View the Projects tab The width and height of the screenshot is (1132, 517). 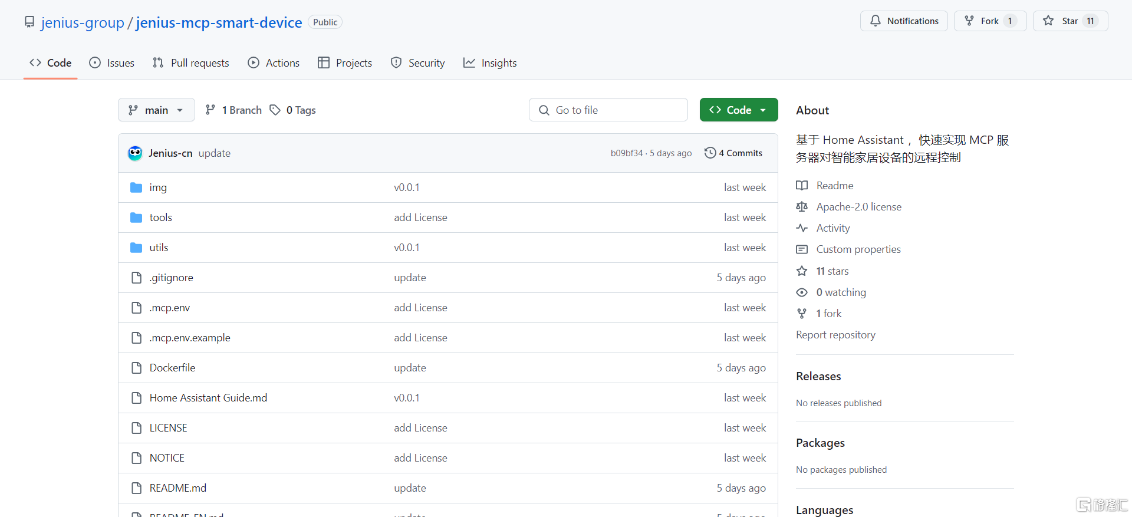click(x=345, y=63)
